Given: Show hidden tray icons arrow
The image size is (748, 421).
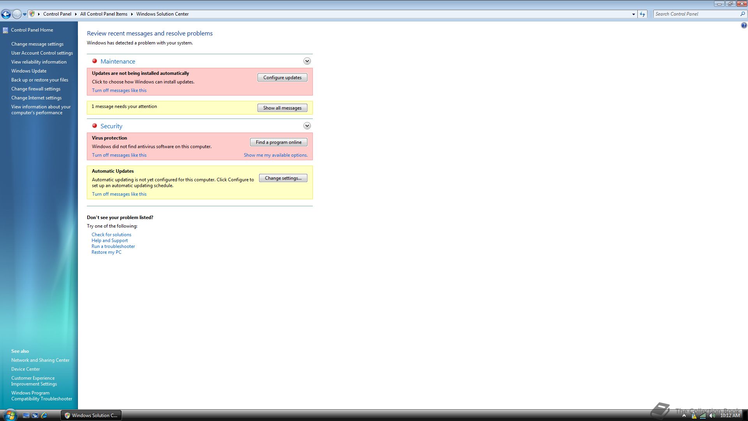Looking at the screenshot, I should pos(684,416).
